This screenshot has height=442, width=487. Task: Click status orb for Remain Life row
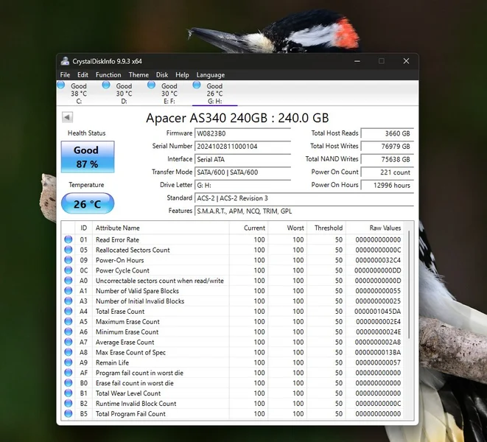(69, 362)
